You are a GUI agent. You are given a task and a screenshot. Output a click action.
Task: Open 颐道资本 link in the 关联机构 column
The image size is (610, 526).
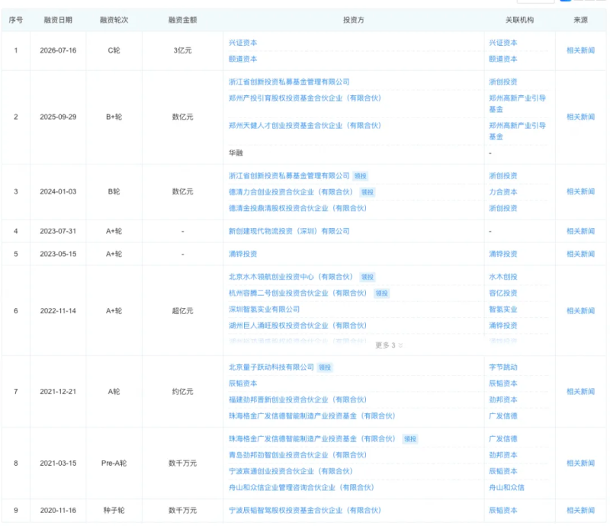503,59
